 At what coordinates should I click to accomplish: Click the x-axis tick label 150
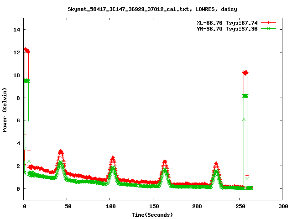tap(154, 206)
